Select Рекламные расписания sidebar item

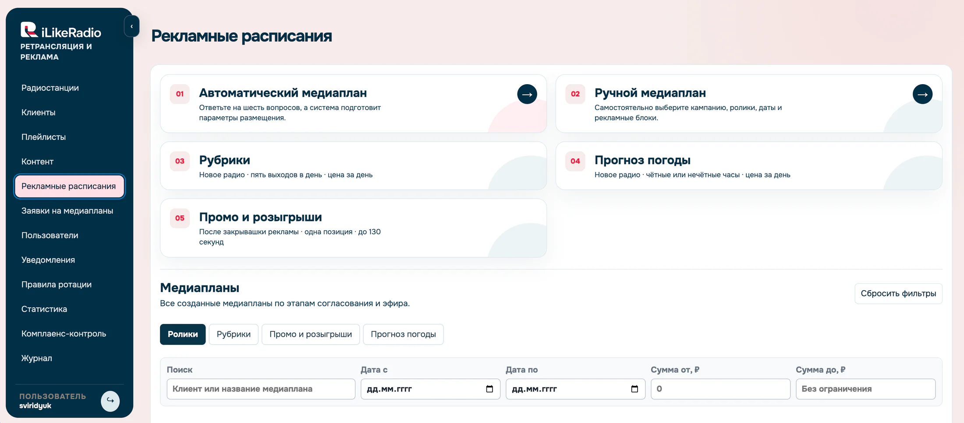click(69, 186)
